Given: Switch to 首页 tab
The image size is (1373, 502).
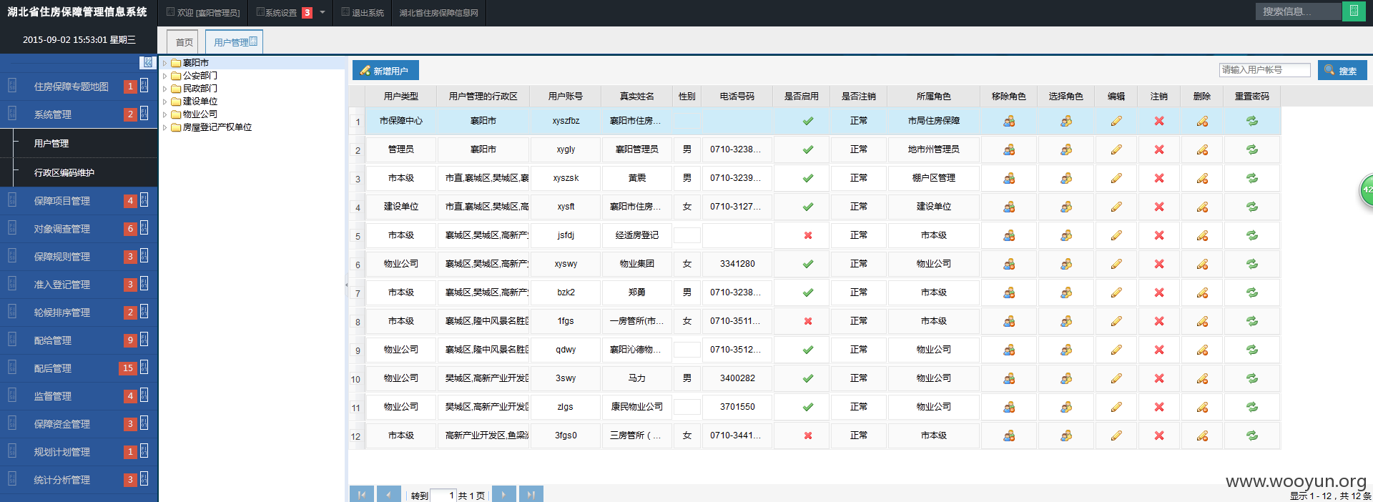Looking at the screenshot, I should 184,42.
